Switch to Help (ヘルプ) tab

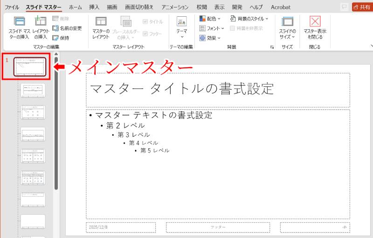[256, 7]
